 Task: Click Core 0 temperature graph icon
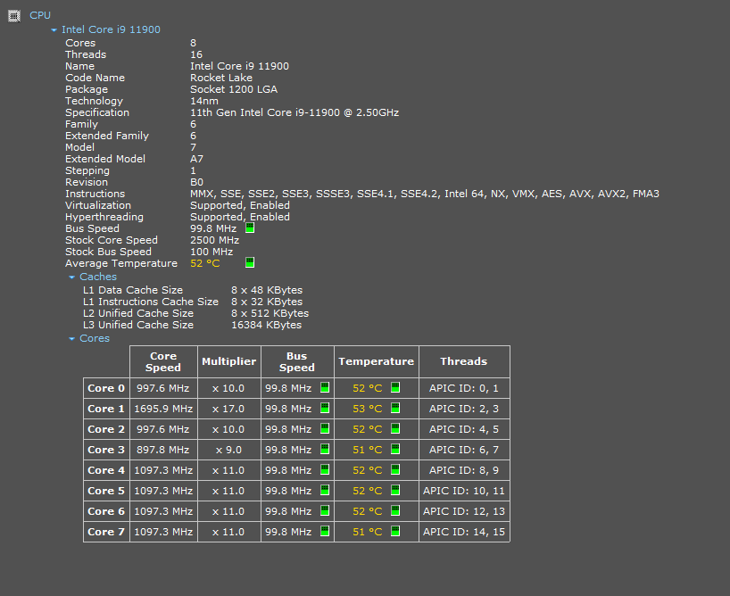(x=395, y=387)
